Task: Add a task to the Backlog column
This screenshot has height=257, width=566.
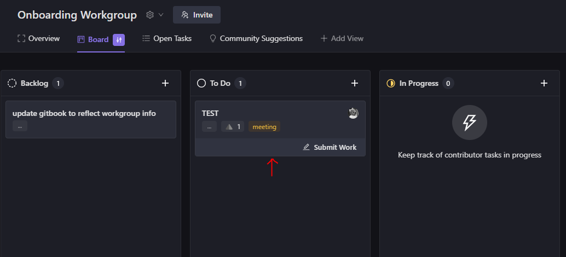Action: [x=165, y=83]
